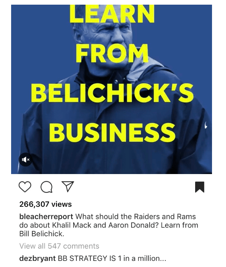This screenshot has width=226, height=267.
Task: Select the 'Bill Belichick.' caption ending line
Action: pos(42,234)
